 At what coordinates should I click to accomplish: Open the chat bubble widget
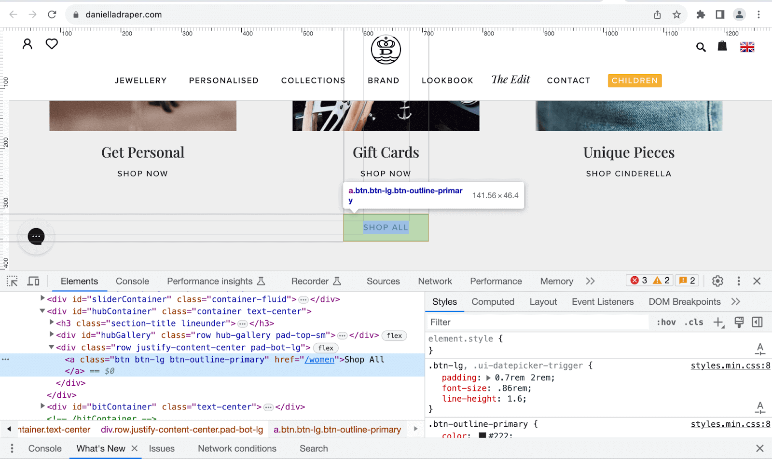[36, 236]
